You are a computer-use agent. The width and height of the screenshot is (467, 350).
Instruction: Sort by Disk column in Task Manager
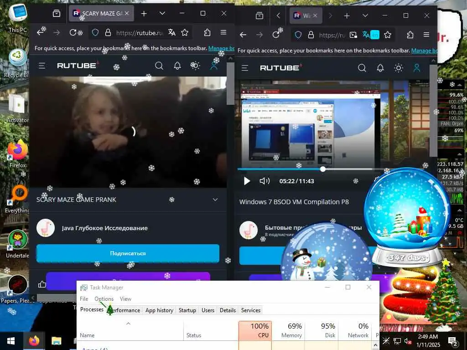coord(322,331)
